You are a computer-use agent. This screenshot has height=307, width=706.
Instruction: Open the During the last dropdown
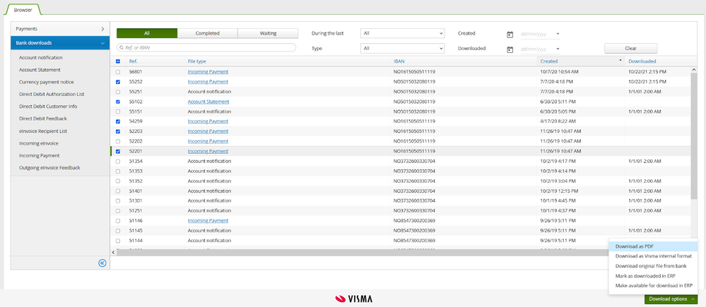point(402,33)
